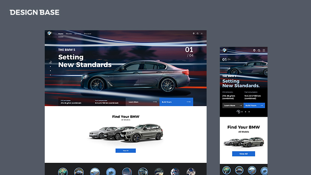
Task: Click 'Setting New Standards' headline in desktop hero
Action: click(85, 61)
